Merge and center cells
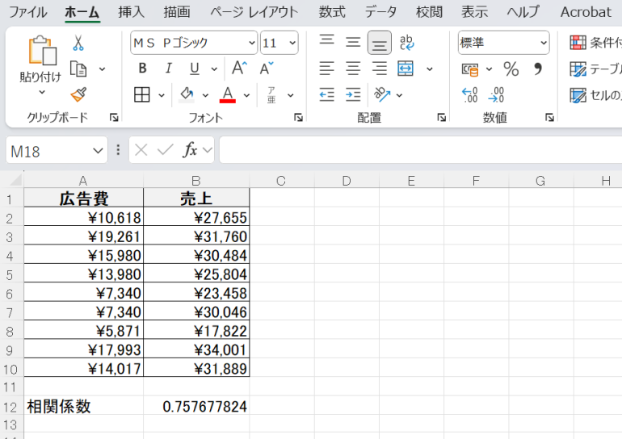This screenshot has height=439, width=622. coord(406,69)
